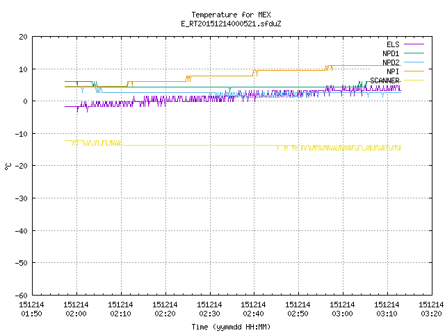Viewport: 445px width, 333px height.
Task: Click the green NPD1 legend line sample
Action: click(414, 53)
